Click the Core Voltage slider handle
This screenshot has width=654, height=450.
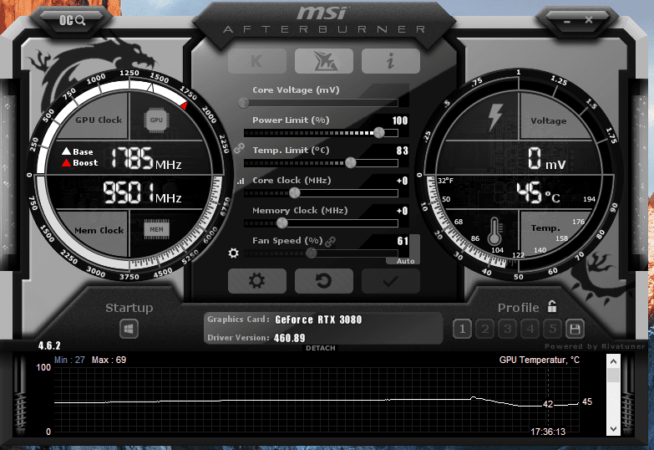pos(244,102)
